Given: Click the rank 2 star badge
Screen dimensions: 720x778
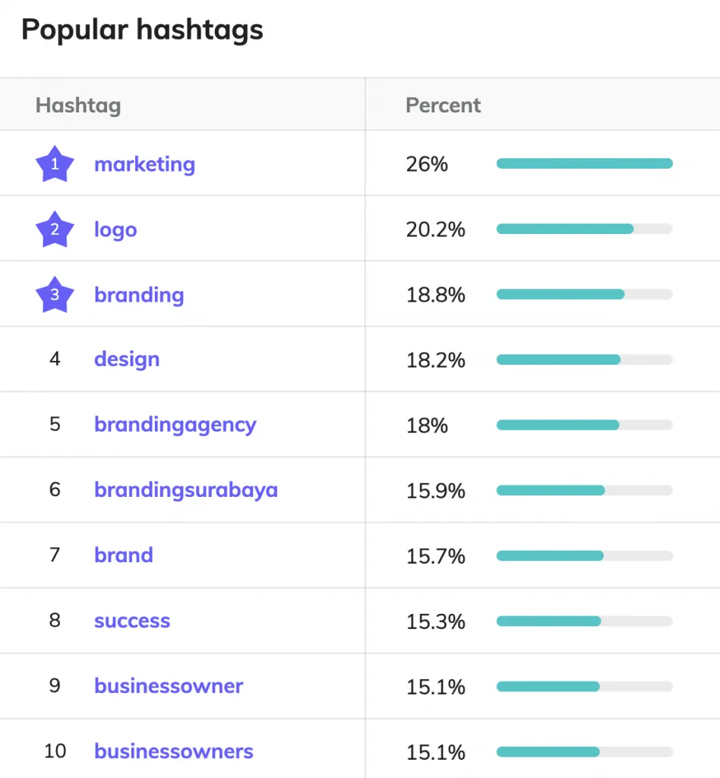Looking at the screenshot, I should 55,229.
